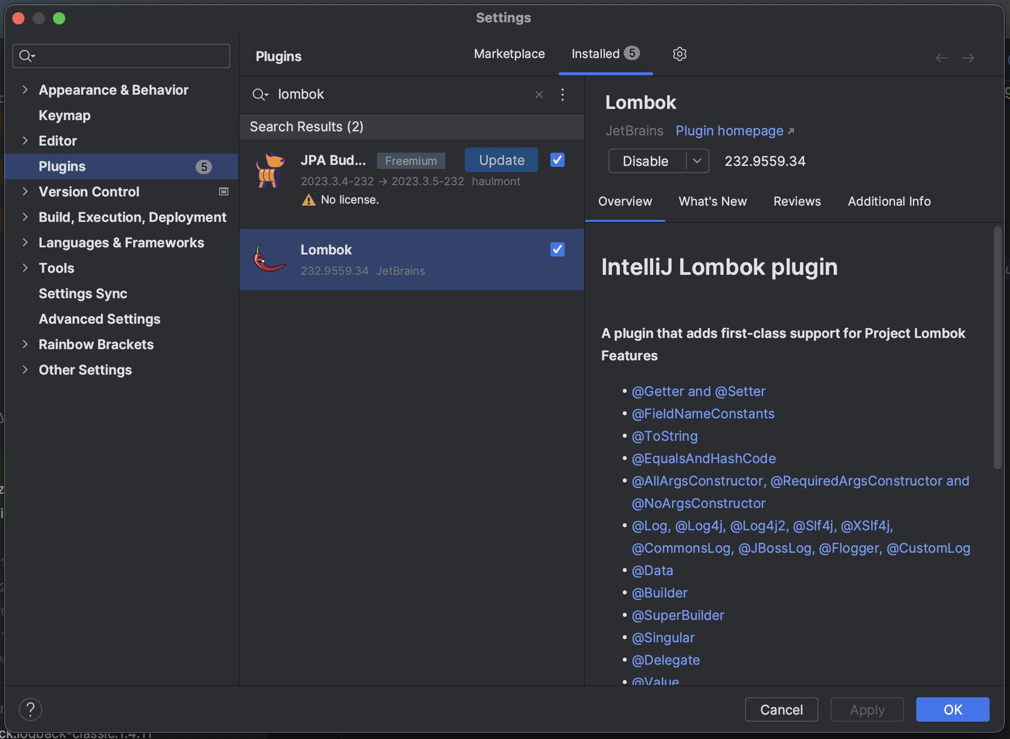Click the project-level icon beside Version Control
The image size is (1010, 739).
point(224,192)
